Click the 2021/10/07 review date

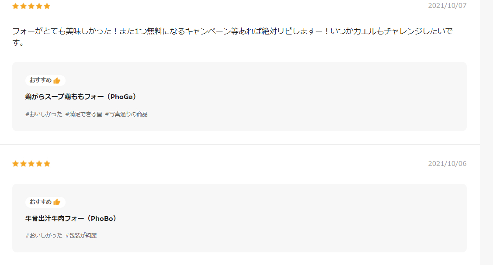tap(447, 6)
